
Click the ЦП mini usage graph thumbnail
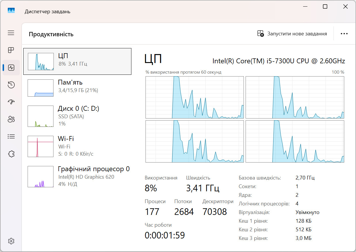(41, 62)
